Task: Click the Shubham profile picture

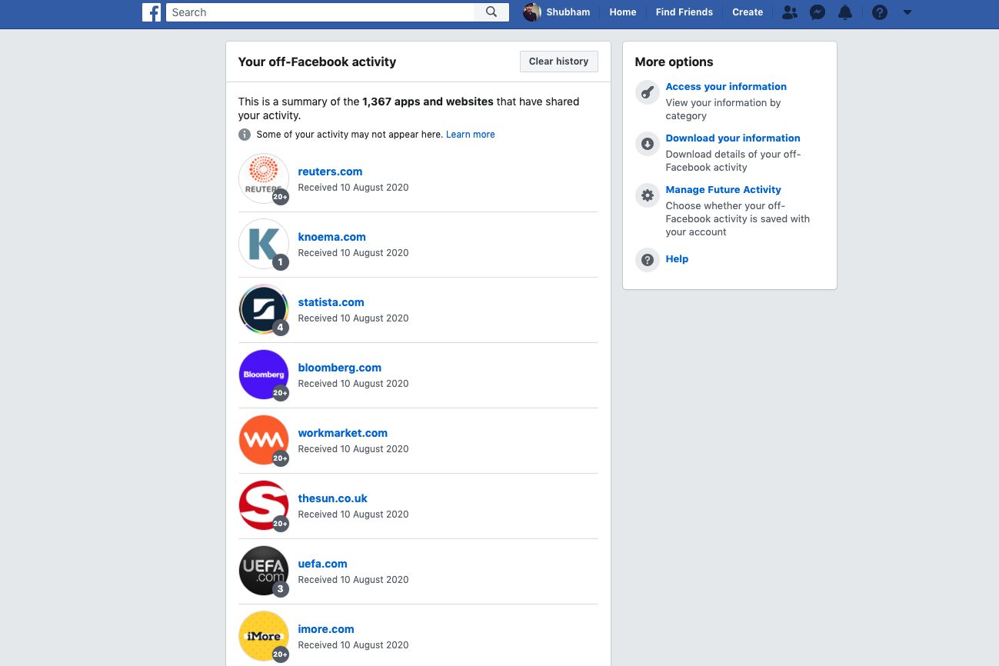Action: [x=532, y=12]
